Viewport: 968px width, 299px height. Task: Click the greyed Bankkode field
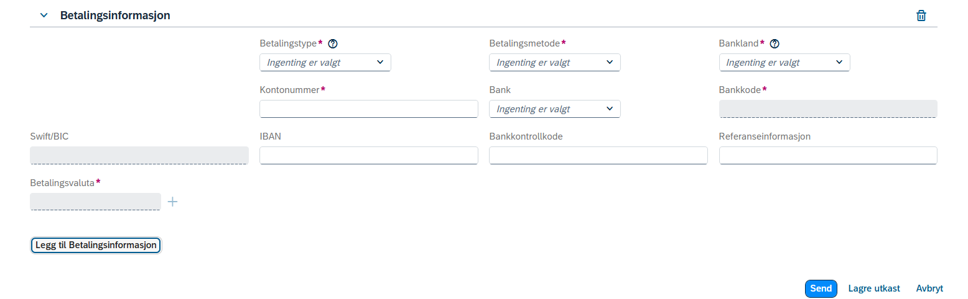click(x=828, y=109)
